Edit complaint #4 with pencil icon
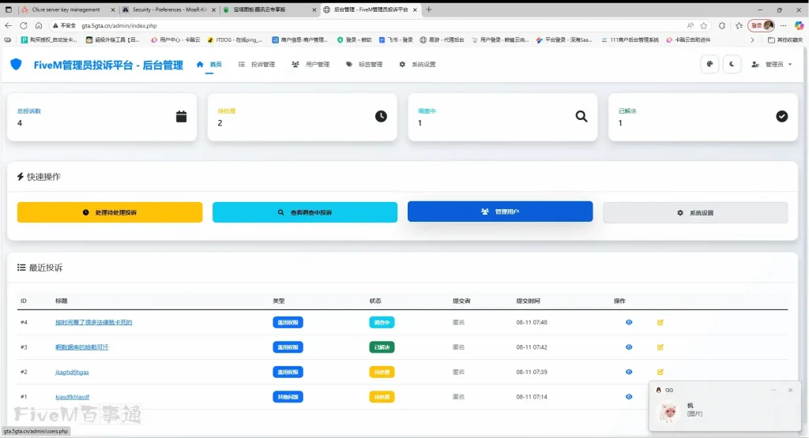The height and width of the screenshot is (438, 809). pos(660,322)
